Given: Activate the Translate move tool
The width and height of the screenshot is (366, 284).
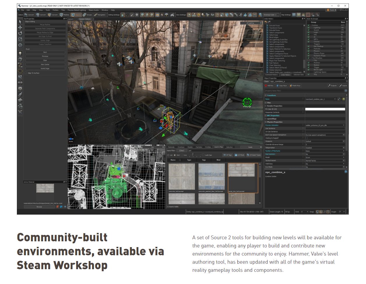Looking at the screenshot, I should coord(20,27).
